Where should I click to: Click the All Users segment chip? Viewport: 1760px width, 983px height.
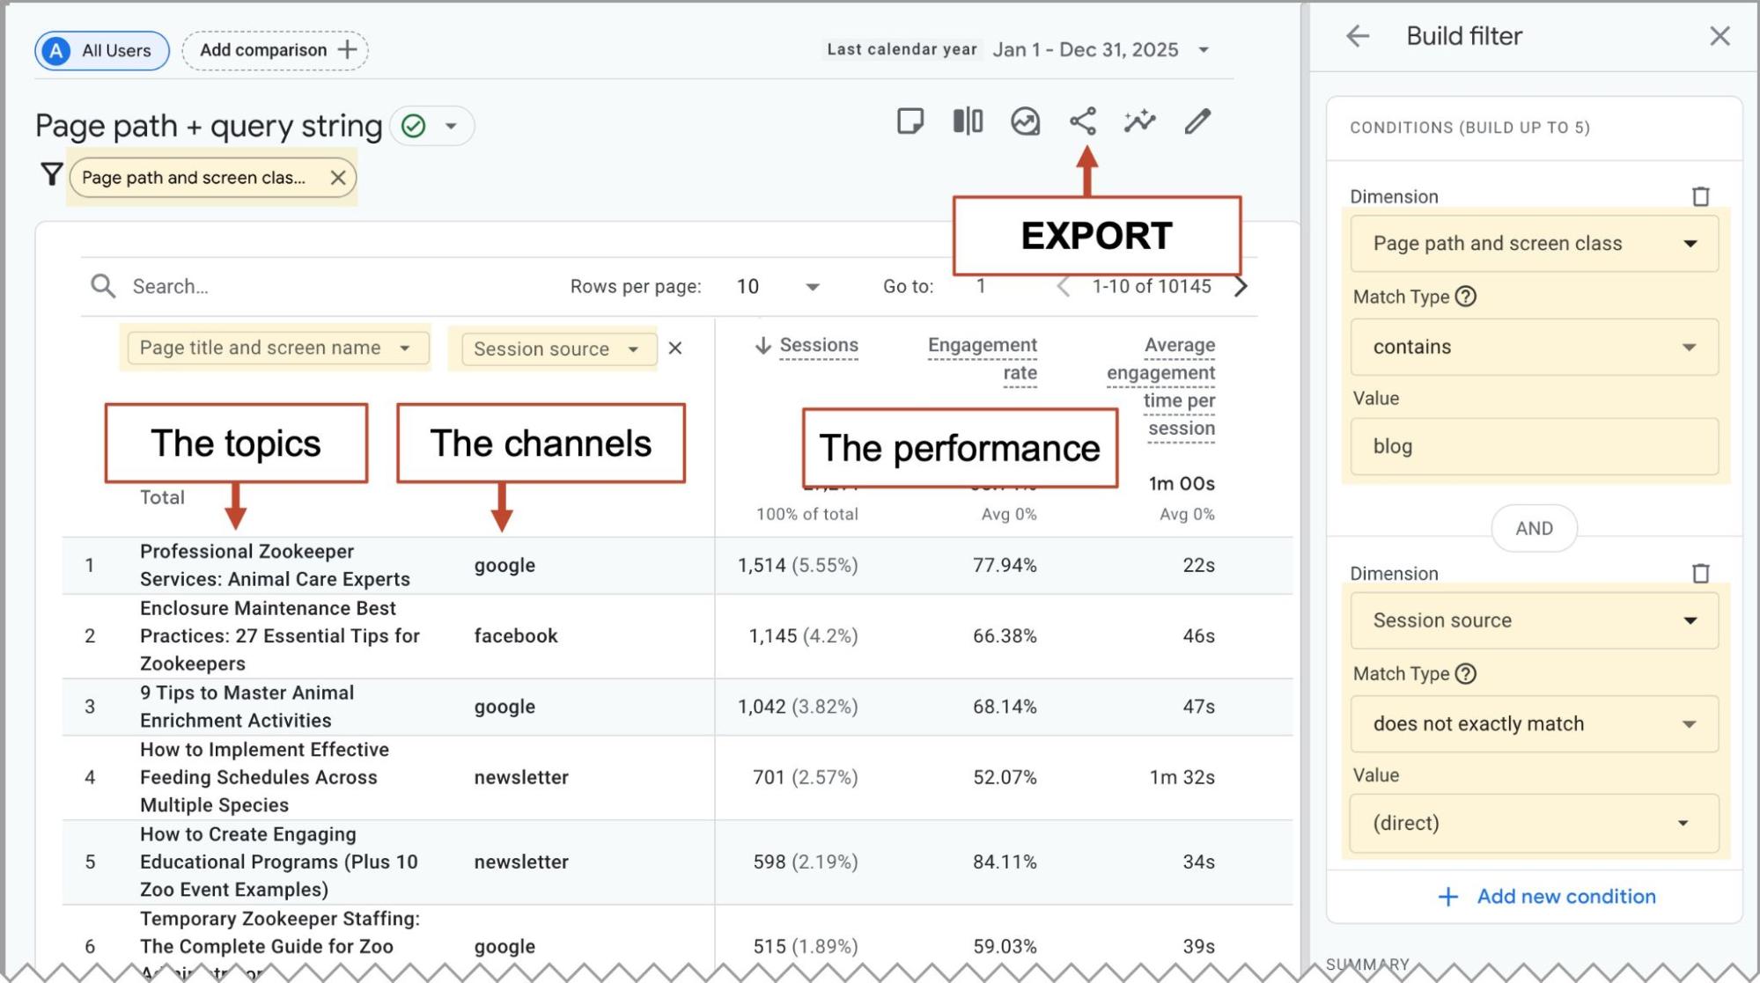[x=102, y=50]
